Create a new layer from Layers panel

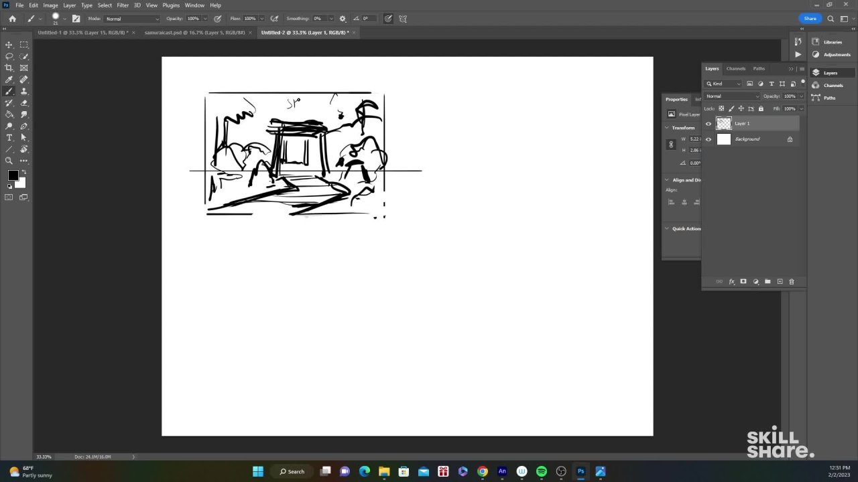(x=780, y=282)
